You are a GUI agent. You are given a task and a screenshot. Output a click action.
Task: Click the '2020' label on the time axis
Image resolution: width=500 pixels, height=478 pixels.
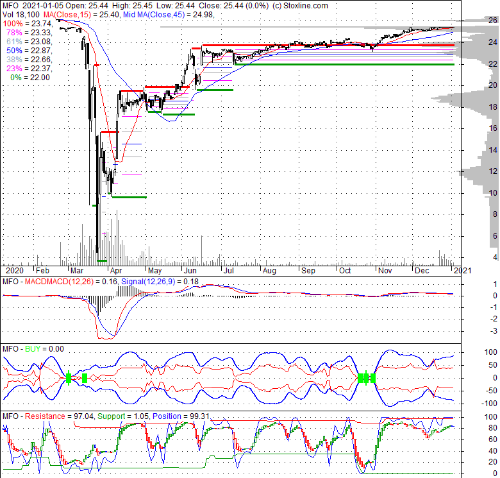click(x=15, y=271)
